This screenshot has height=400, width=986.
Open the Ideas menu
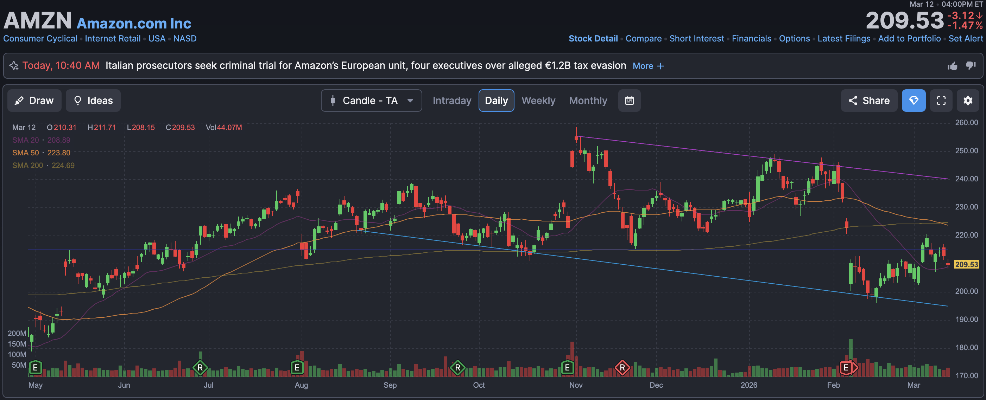[x=93, y=101]
